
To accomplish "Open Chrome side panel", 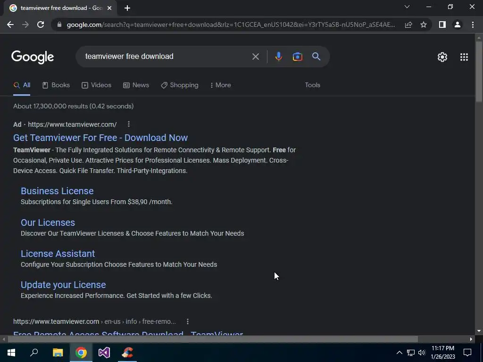I will [442, 25].
